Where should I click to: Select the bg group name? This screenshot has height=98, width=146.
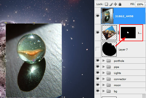(116, 91)
